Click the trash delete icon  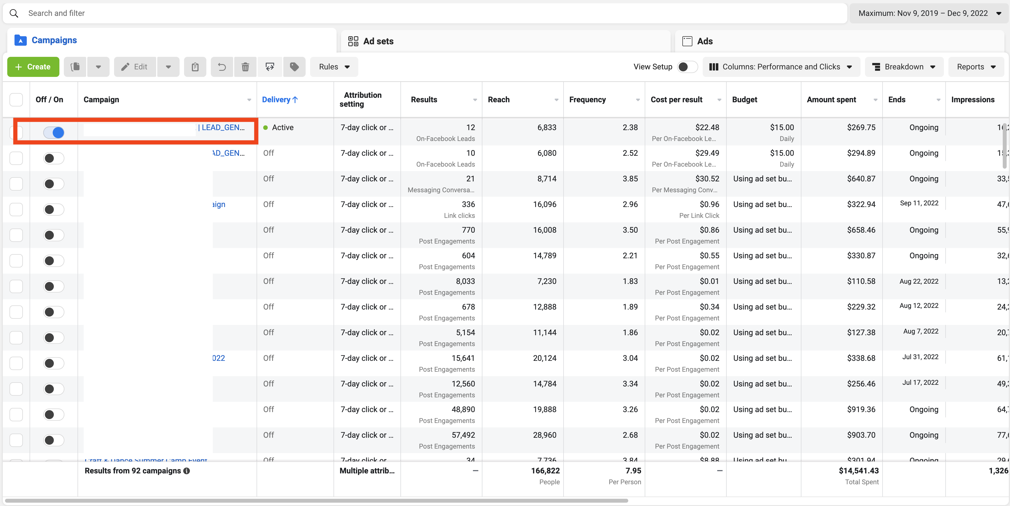point(245,67)
